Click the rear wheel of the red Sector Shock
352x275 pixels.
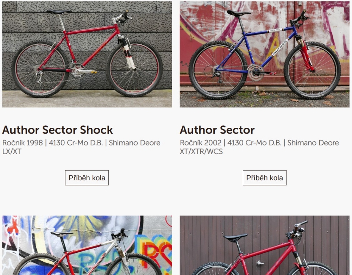(40, 69)
